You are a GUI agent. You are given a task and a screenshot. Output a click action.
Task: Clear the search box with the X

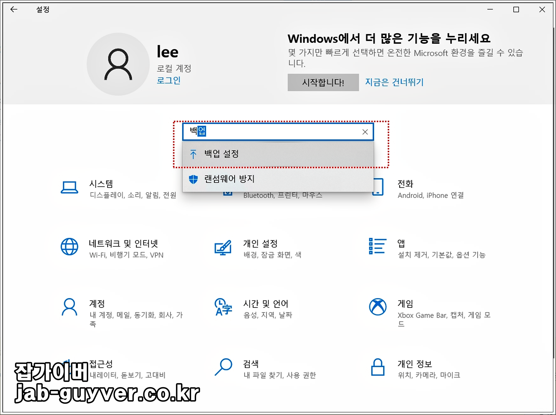365,132
